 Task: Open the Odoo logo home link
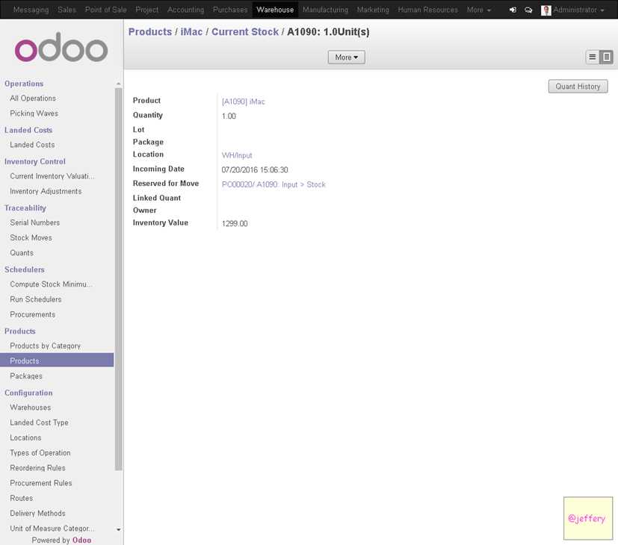(x=61, y=47)
